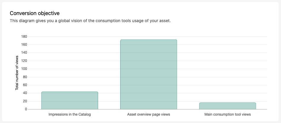
Task: Click the 40 y-axis tick label
Action: (25, 93)
